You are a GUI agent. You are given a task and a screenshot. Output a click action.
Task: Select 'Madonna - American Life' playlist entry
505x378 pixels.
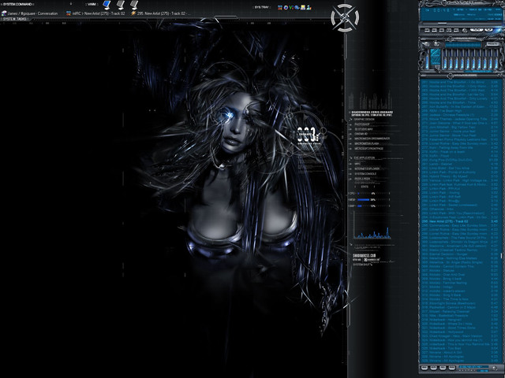pyautogui.click(x=459, y=246)
